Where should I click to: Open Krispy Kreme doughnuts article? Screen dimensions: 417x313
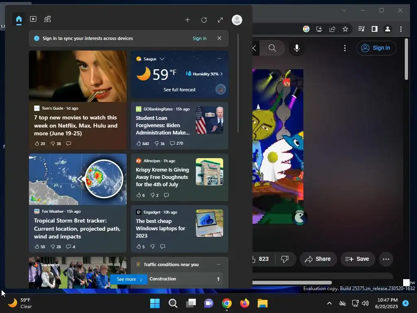click(162, 177)
